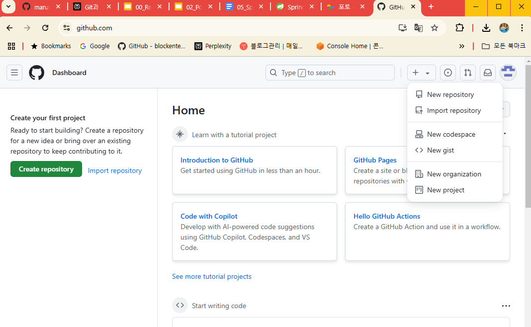The height and width of the screenshot is (327, 531).
Task: Click the green Create repository button
Action: [x=46, y=169]
